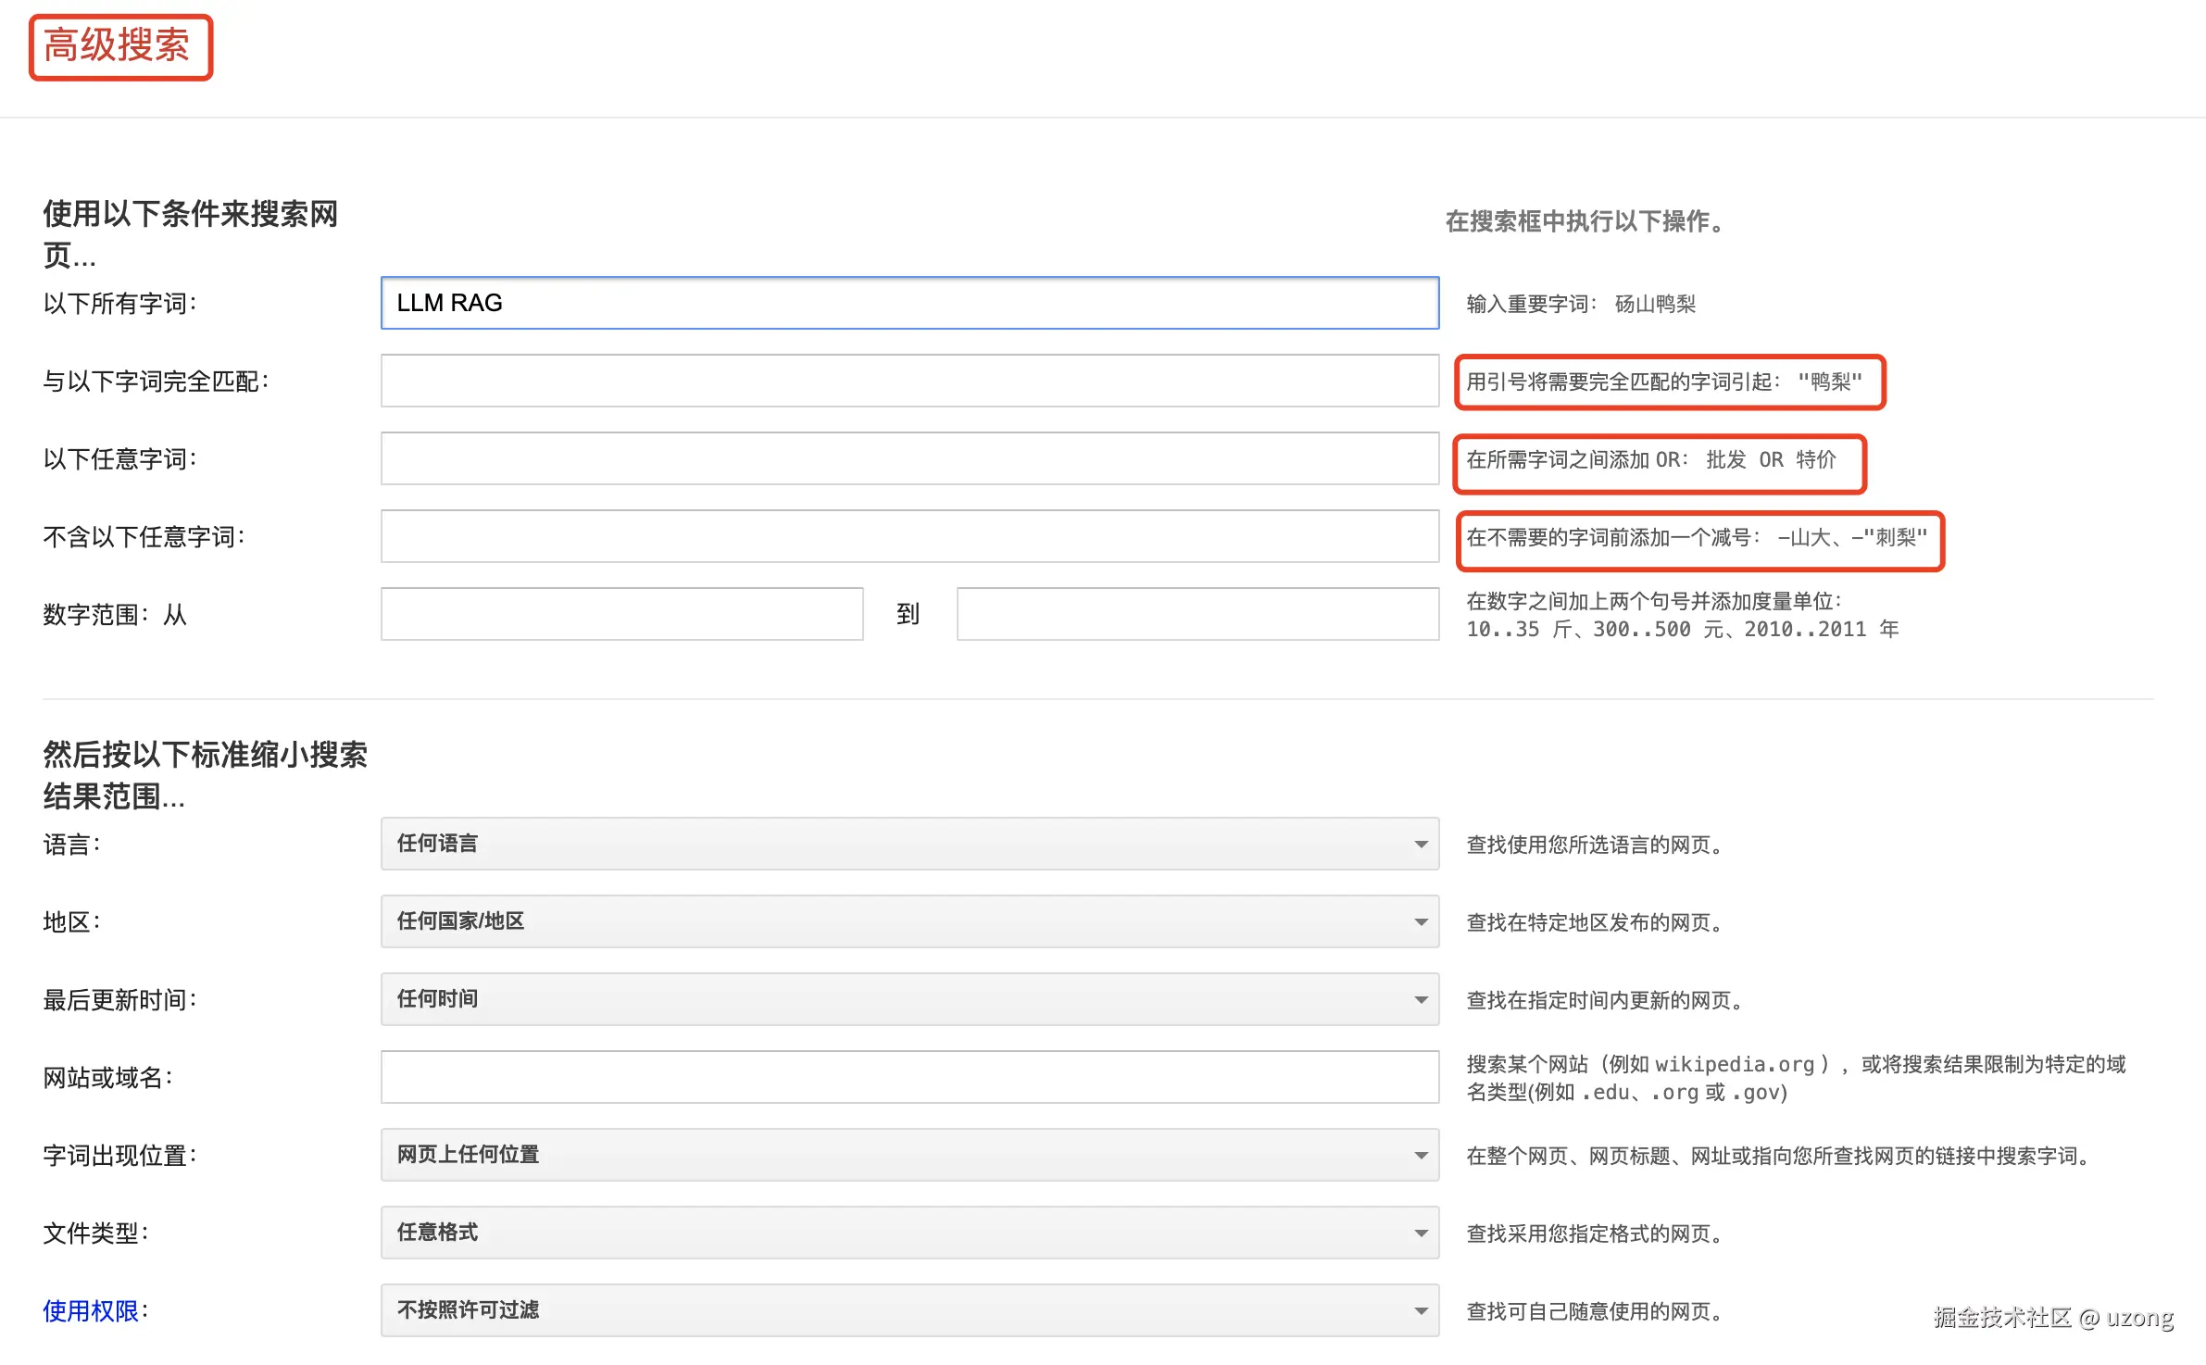
Task: Click the arrow on the 最后更新时间 dropdown
Action: click(1420, 1000)
